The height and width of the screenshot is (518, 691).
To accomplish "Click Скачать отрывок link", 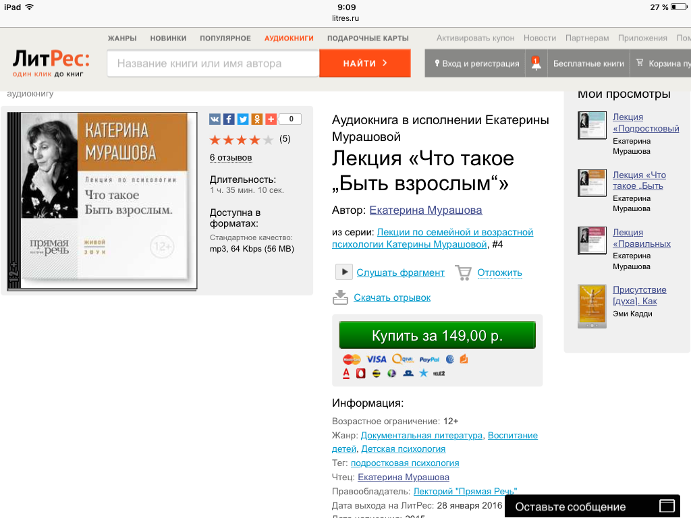I will (x=392, y=297).
